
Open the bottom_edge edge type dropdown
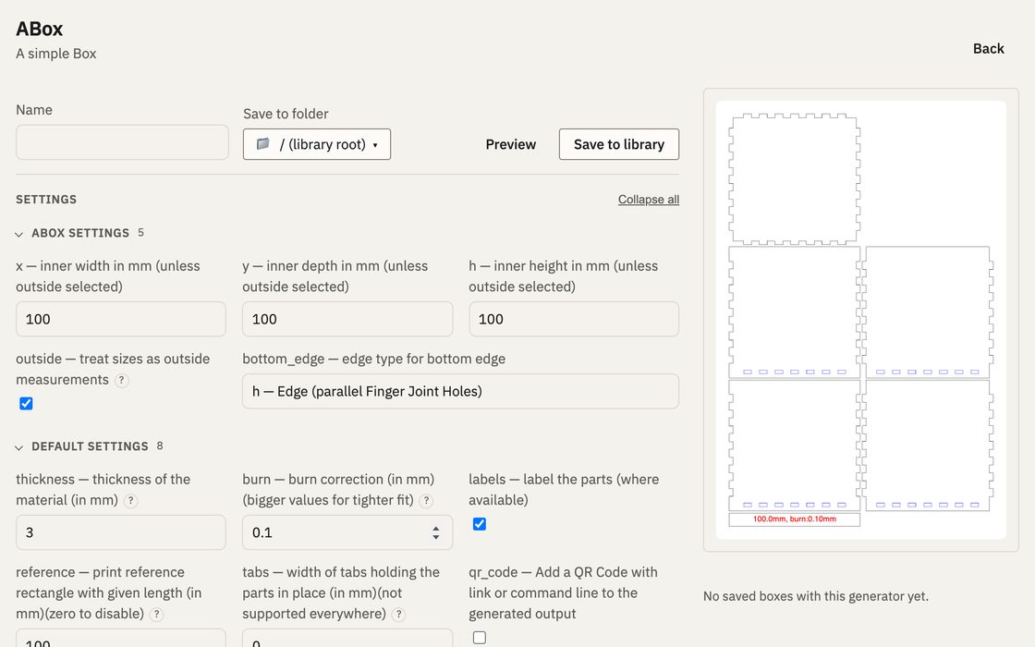tap(460, 392)
